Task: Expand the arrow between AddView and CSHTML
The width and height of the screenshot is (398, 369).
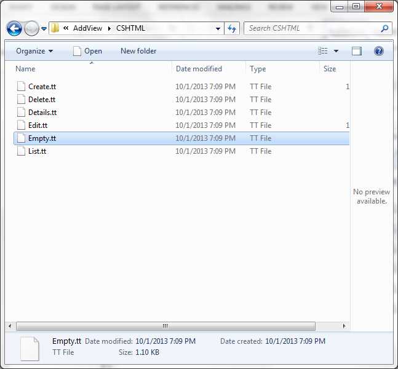Action: tap(109, 28)
